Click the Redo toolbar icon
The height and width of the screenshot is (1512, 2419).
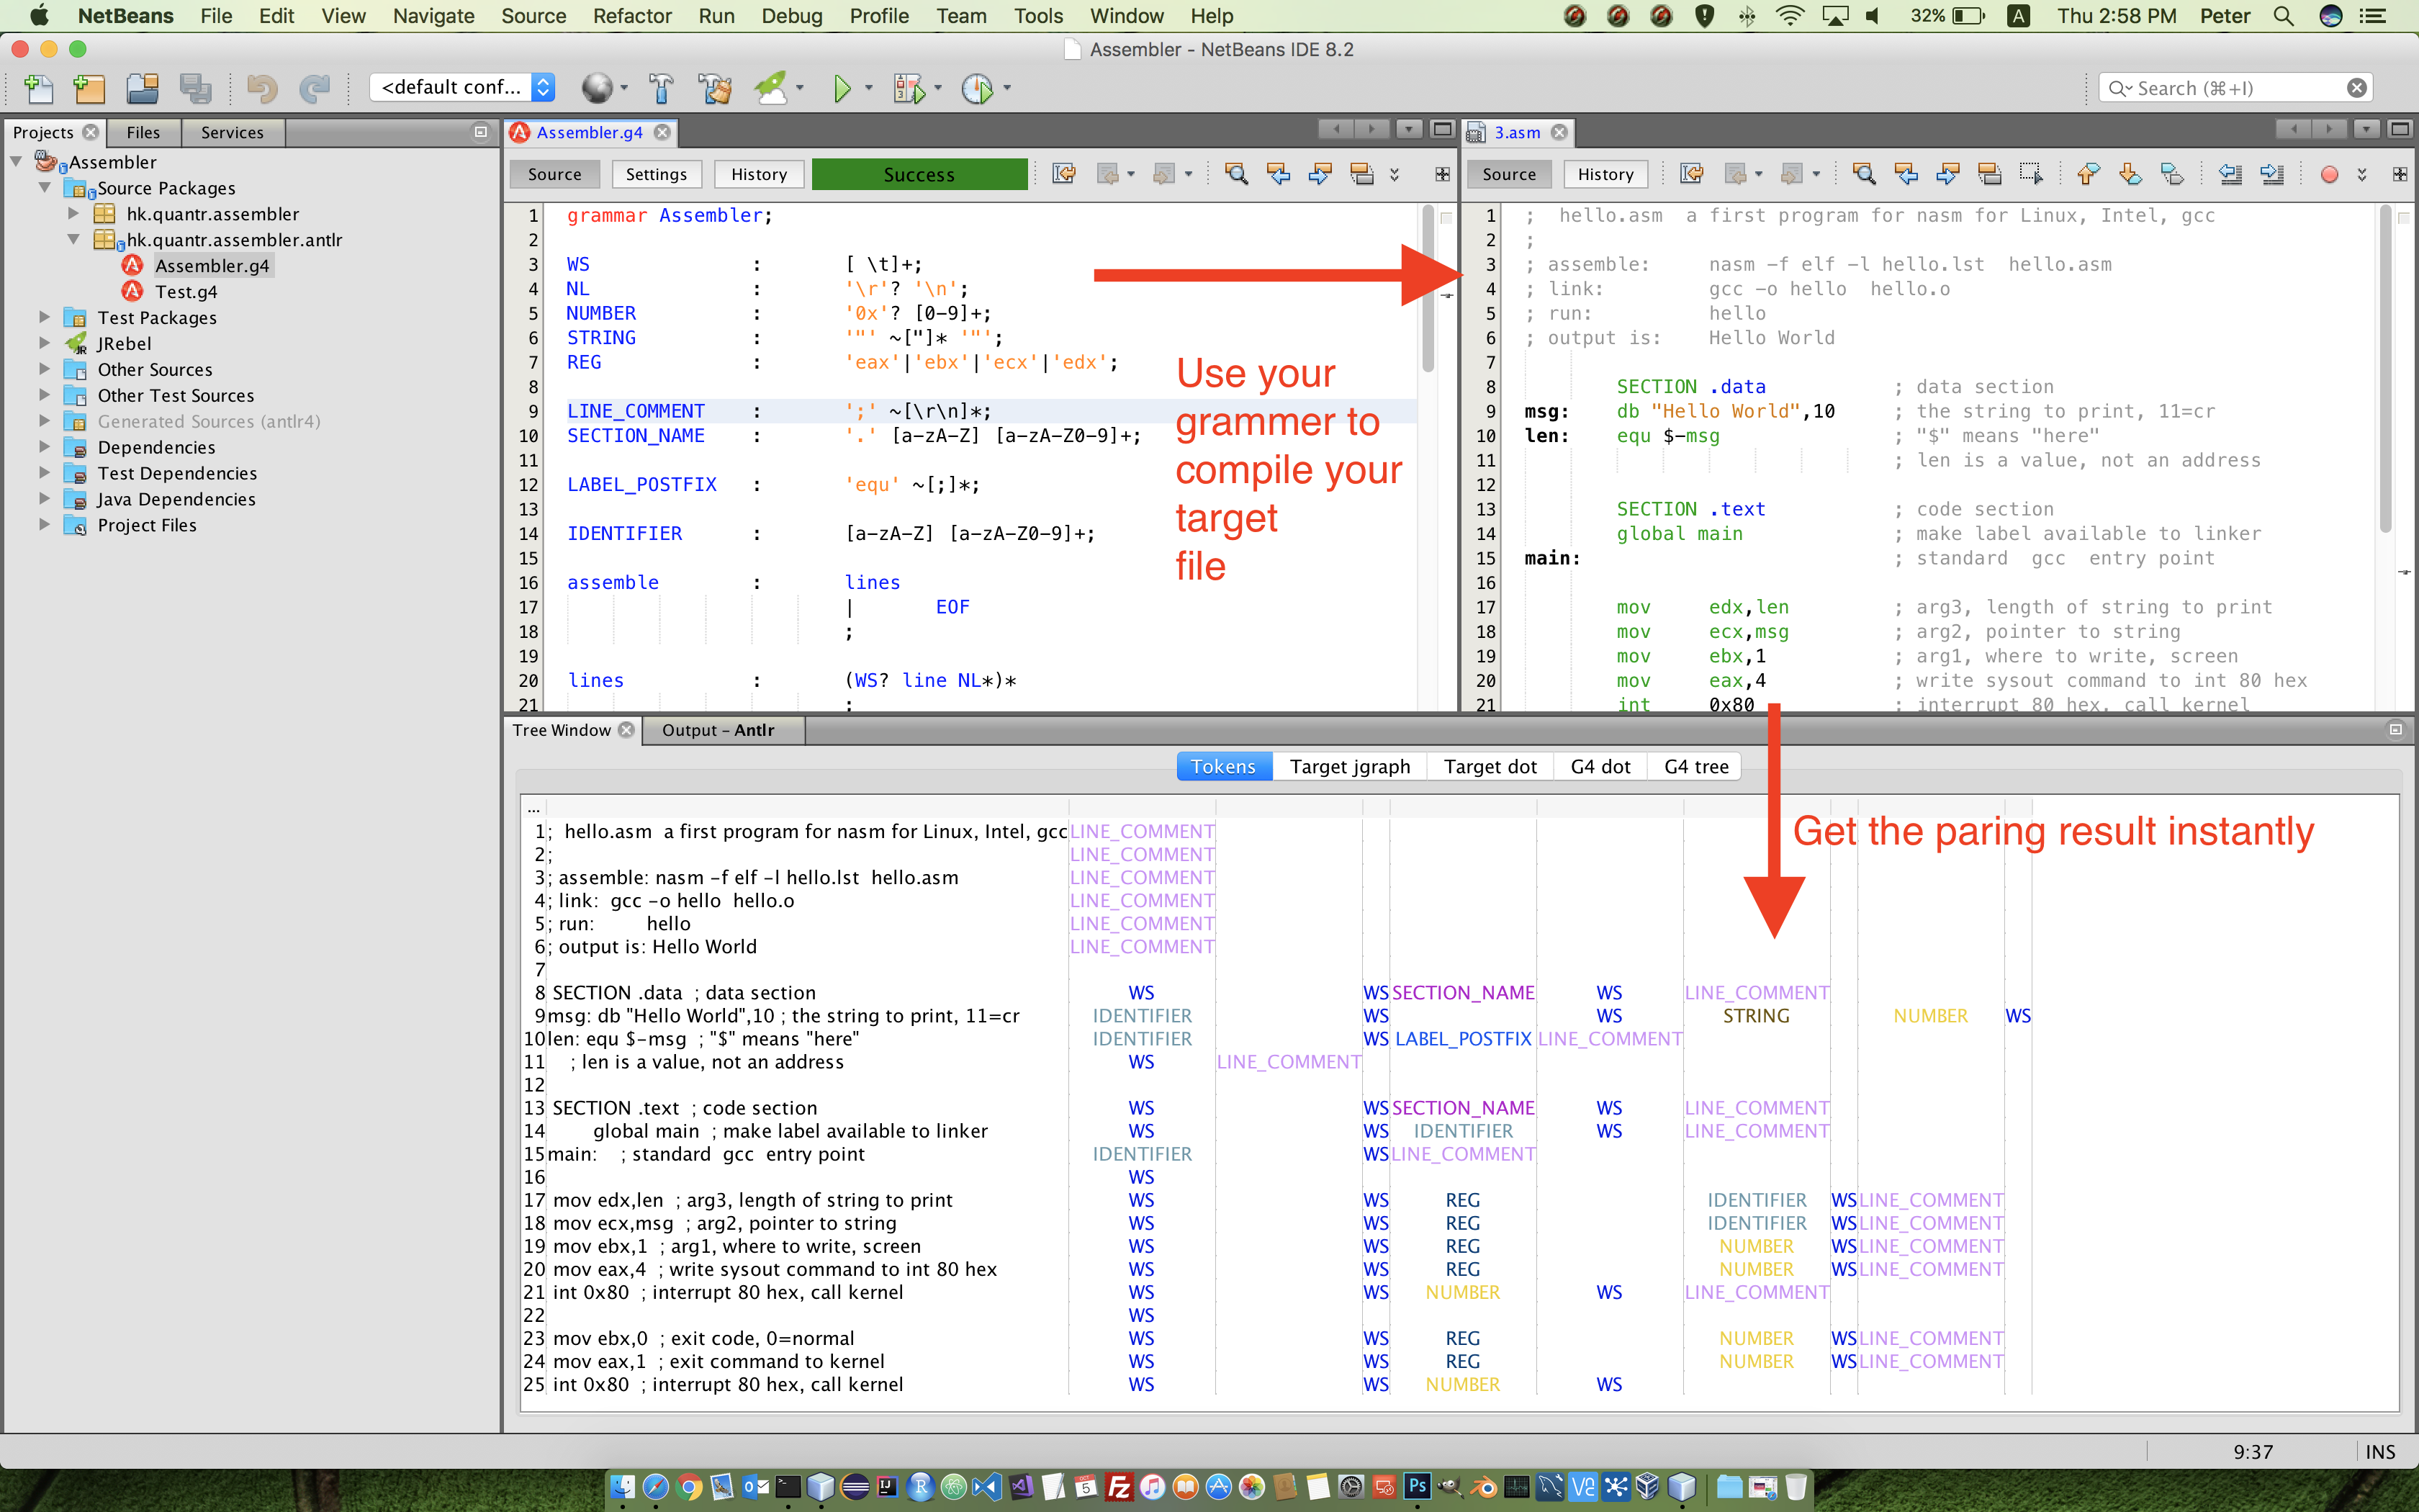click(315, 88)
